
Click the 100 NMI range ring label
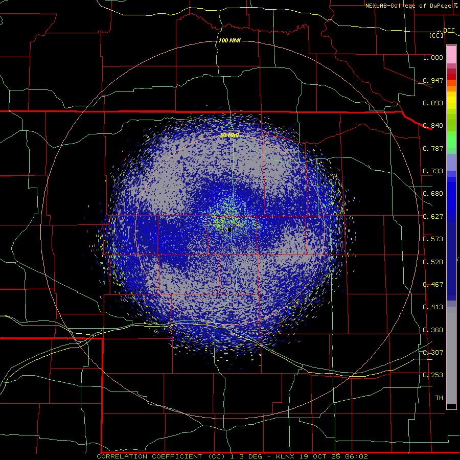pos(229,40)
